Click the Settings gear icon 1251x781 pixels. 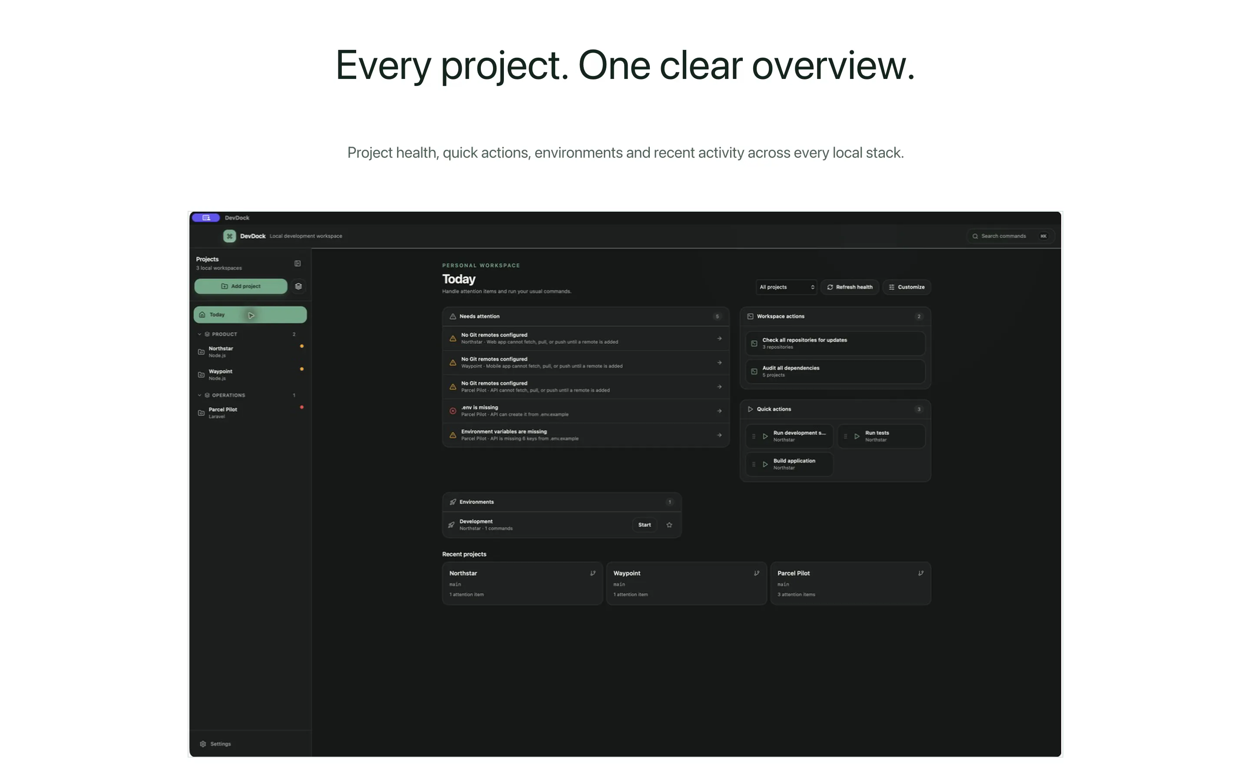[203, 744]
